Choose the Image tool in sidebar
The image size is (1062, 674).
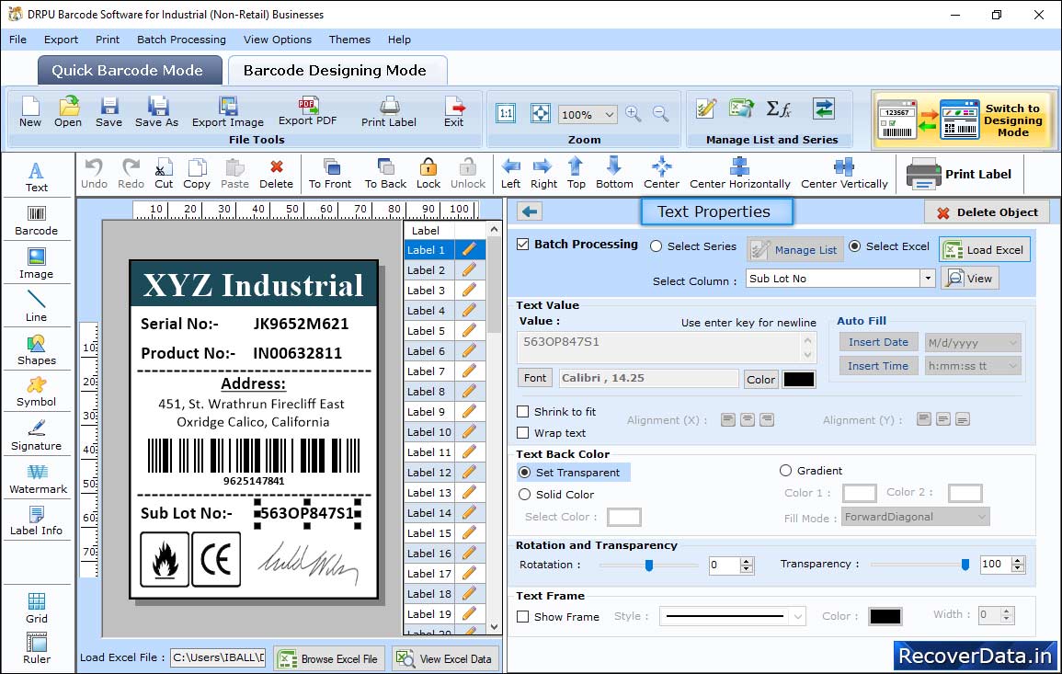coord(37,264)
